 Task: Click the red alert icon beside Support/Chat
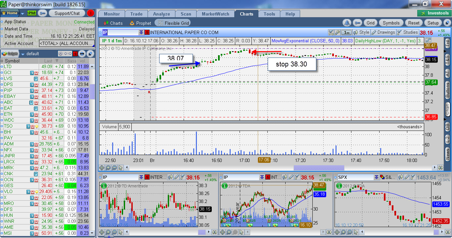pos(90,13)
